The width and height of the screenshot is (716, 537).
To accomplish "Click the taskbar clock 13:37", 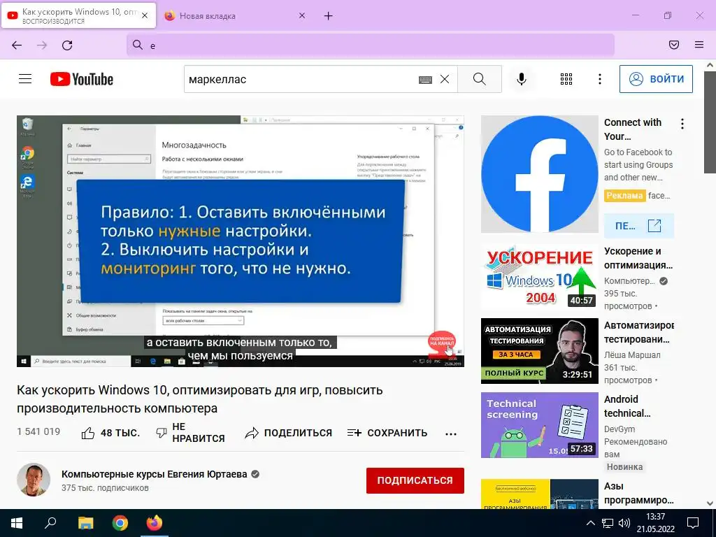I will (656, 517).
